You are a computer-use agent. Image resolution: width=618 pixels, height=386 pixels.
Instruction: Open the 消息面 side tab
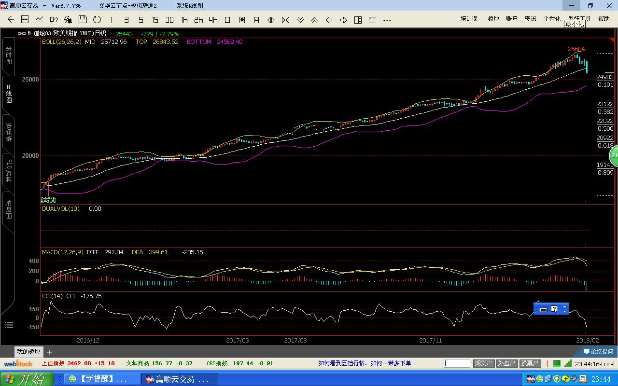tap(9, 209)
